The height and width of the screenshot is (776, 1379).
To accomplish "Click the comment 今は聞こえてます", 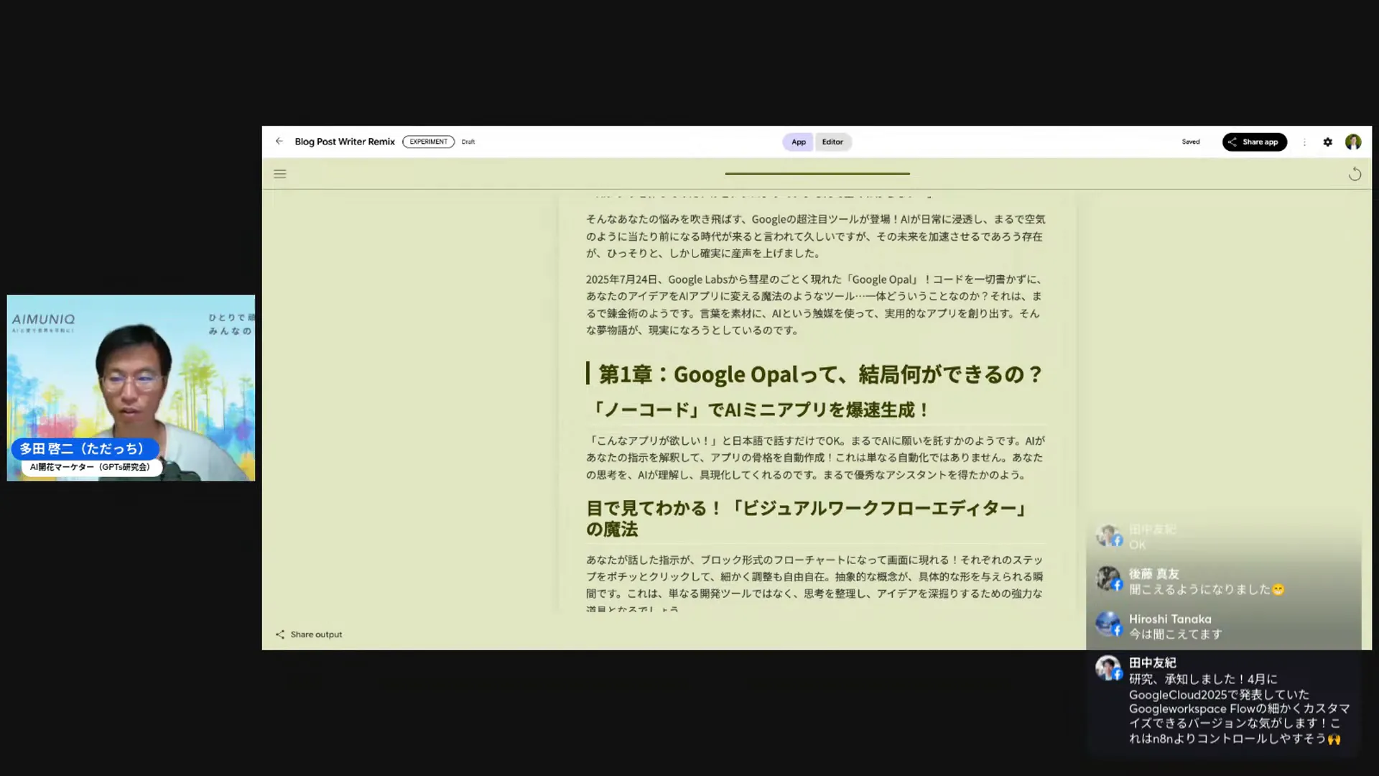I will (1175, 634).
